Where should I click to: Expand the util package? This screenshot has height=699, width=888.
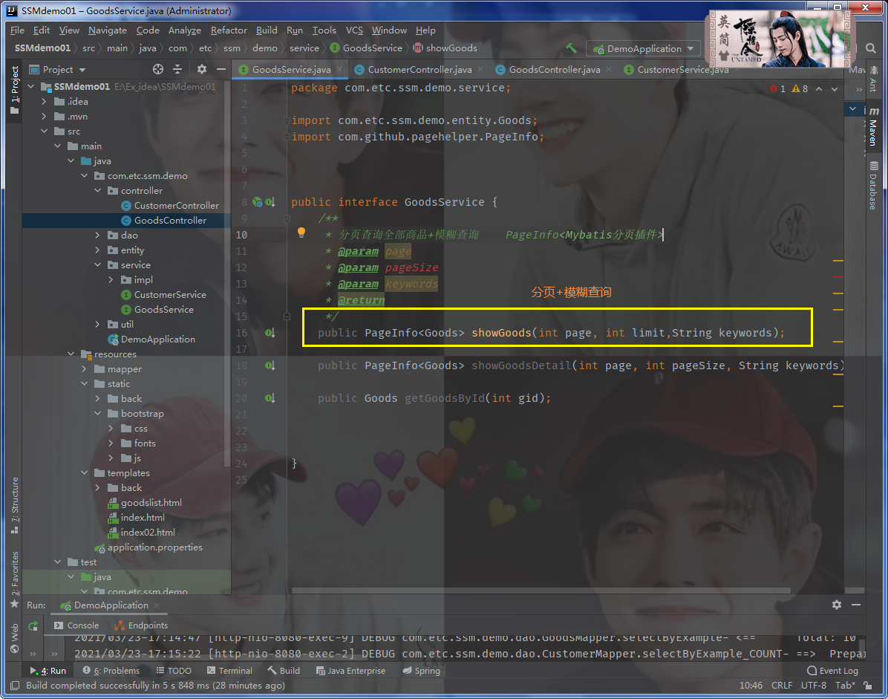[97, 324]
